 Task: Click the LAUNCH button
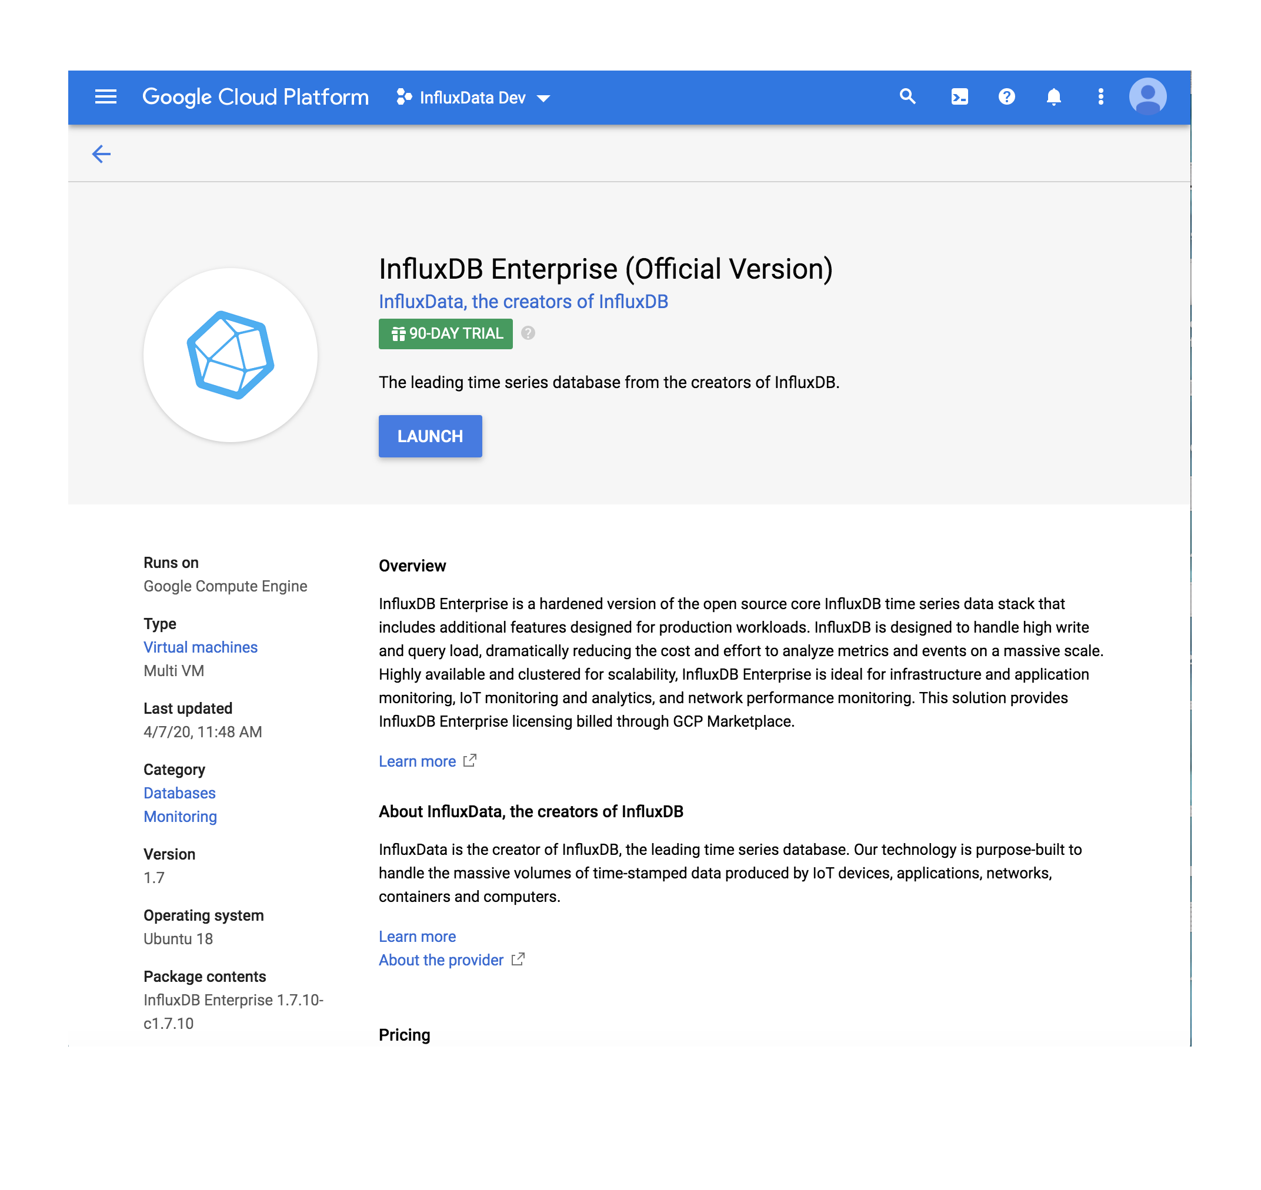tap(430, 436)
